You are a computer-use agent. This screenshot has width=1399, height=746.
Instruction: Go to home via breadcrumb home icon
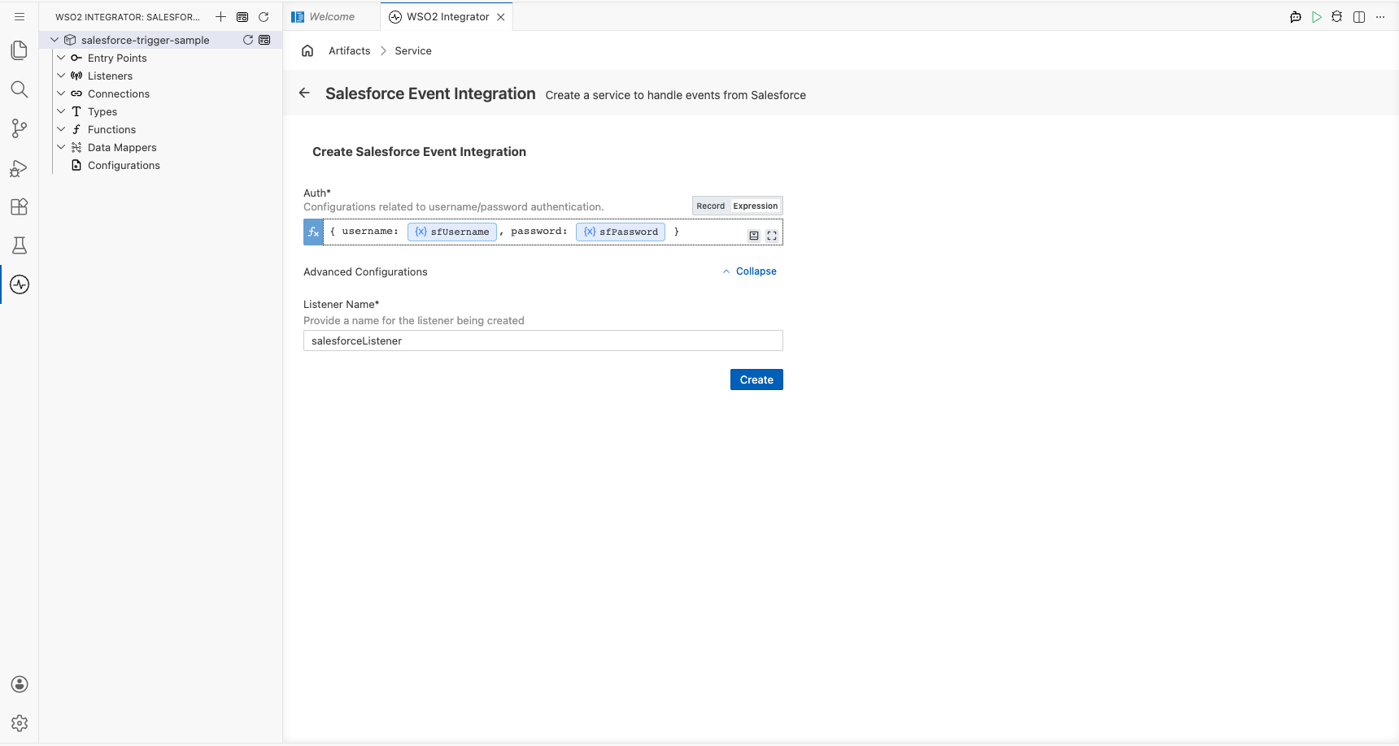307,50
